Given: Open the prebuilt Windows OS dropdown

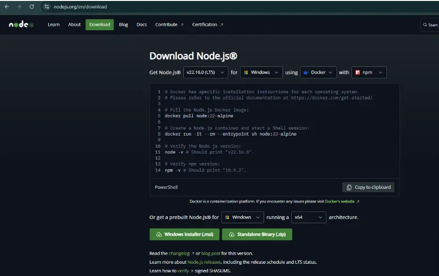Looking at the screenshot, I should [243, 218].
